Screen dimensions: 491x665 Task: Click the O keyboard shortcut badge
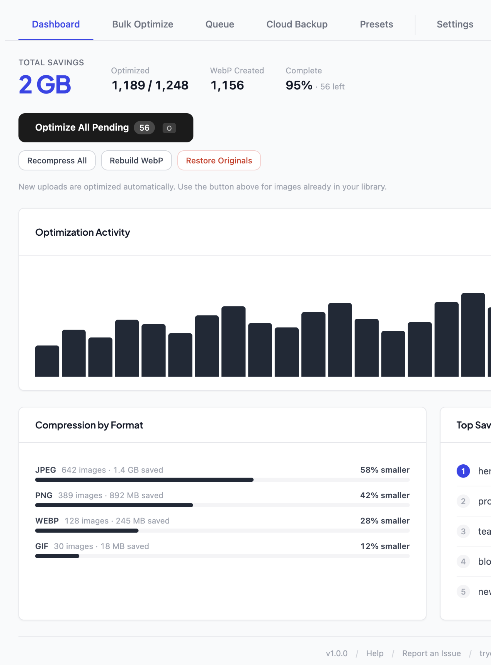click(x=168, y=128)
